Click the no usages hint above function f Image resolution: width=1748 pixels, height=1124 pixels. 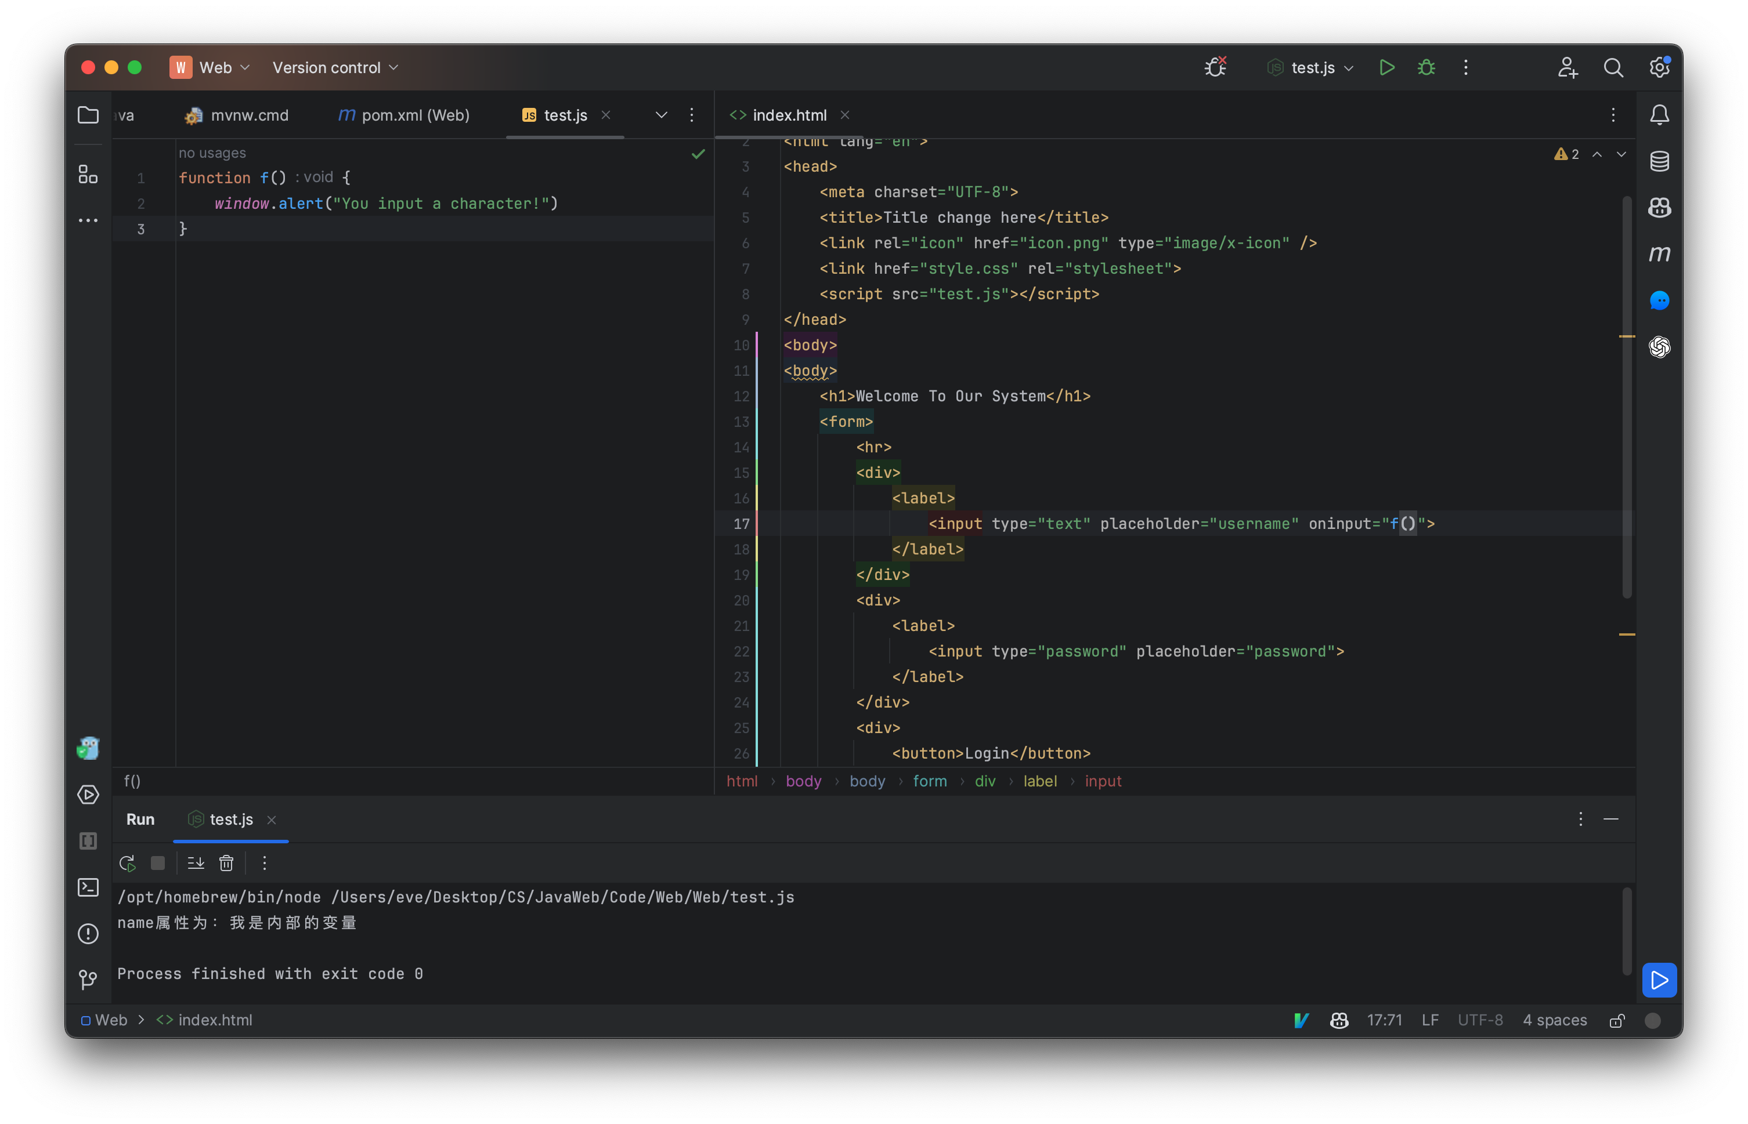pos(212,153)
